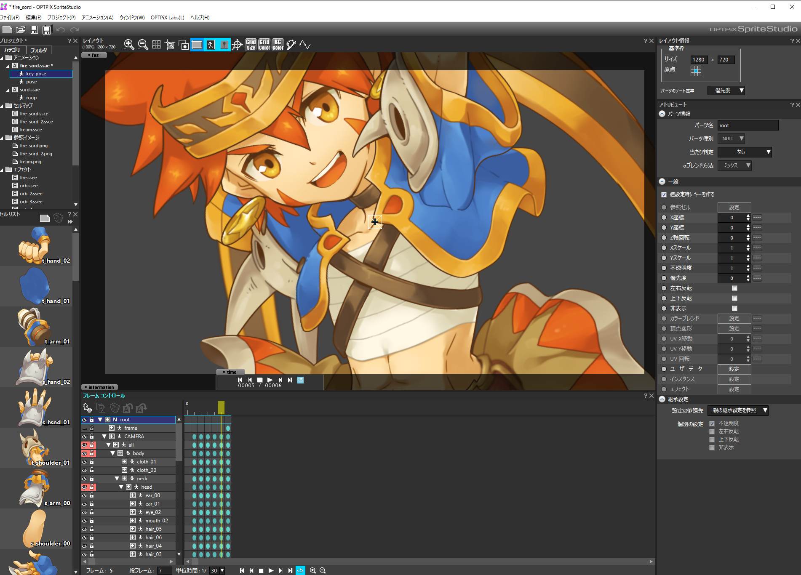Open the Grid Size setting

[x=251, y=45]
